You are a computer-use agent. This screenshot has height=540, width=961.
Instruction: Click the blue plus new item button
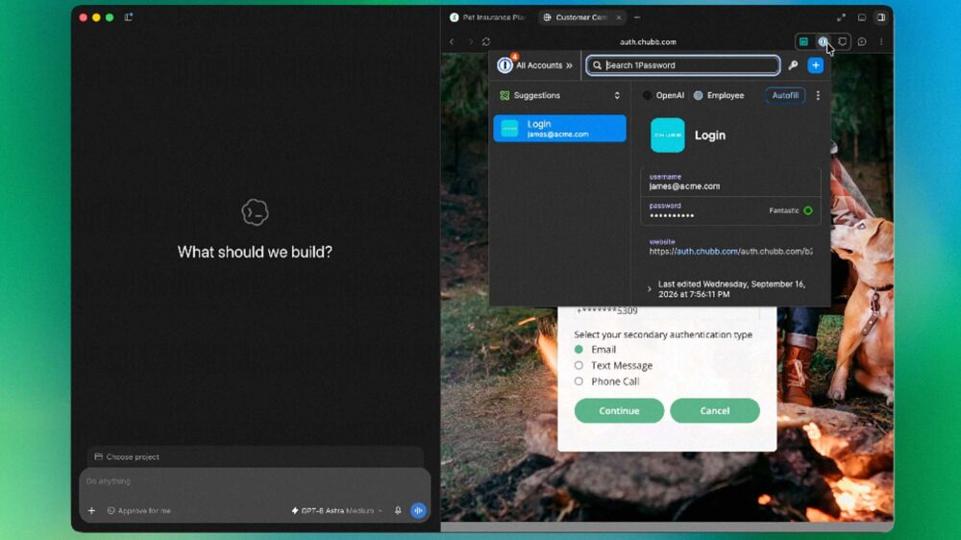[x=815, y=65]
